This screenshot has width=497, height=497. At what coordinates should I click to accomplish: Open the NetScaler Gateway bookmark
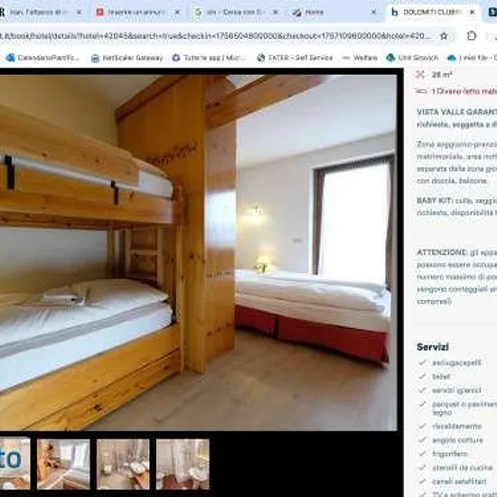127,58
